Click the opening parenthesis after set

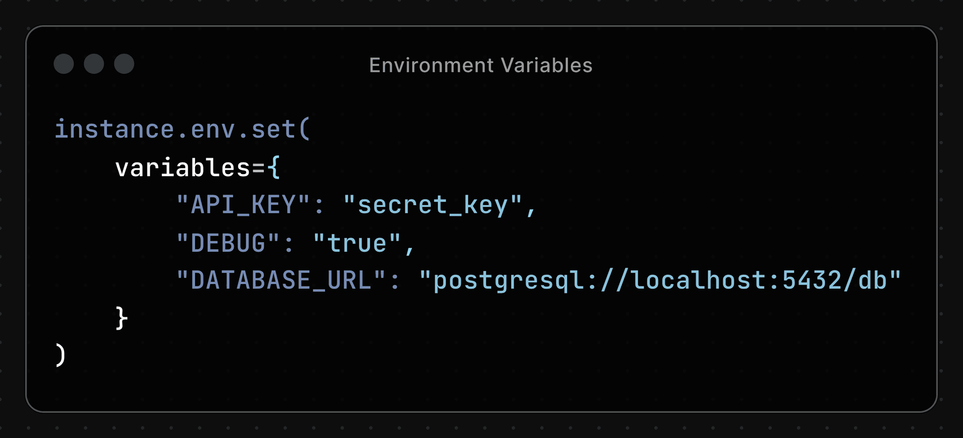point(304,129)
